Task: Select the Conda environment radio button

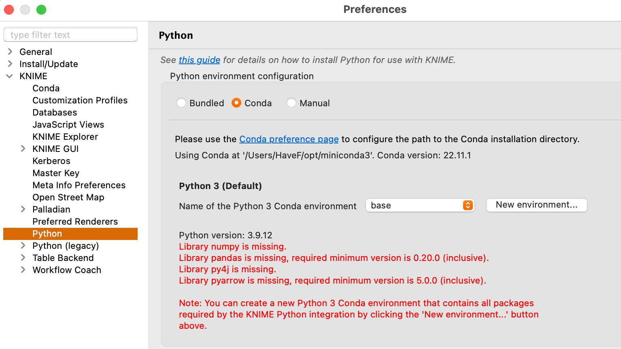Action: point(236,103)
